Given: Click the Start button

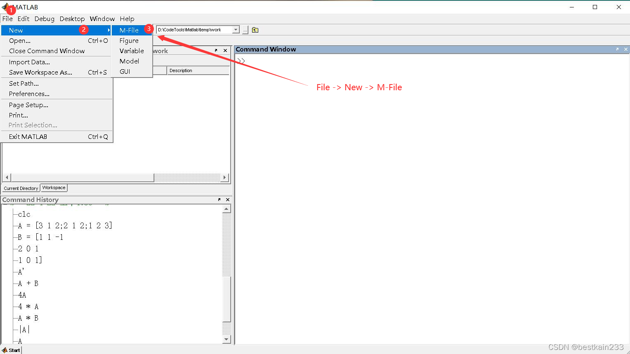Looking at the screenshot, I should (11, 350).
